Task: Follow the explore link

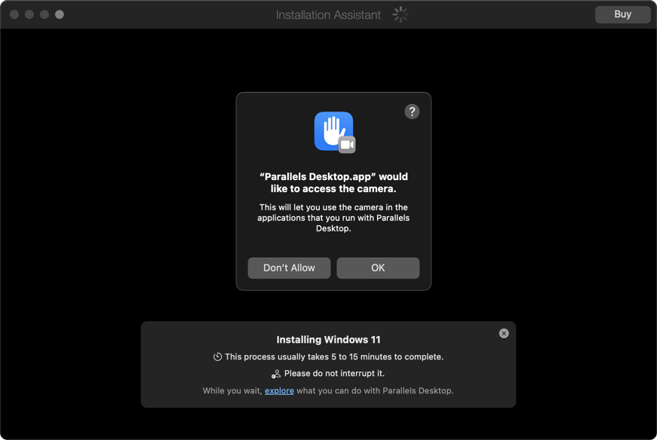Action: [x=279, y=390]
